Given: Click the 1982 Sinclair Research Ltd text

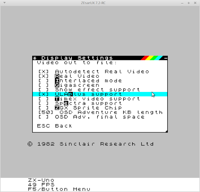Looking at the screenshot, I should tap(90, 144).
